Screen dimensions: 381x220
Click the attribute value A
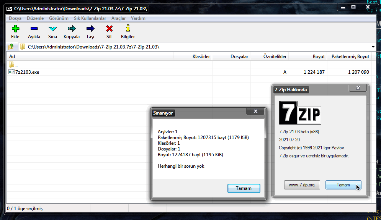285,72
